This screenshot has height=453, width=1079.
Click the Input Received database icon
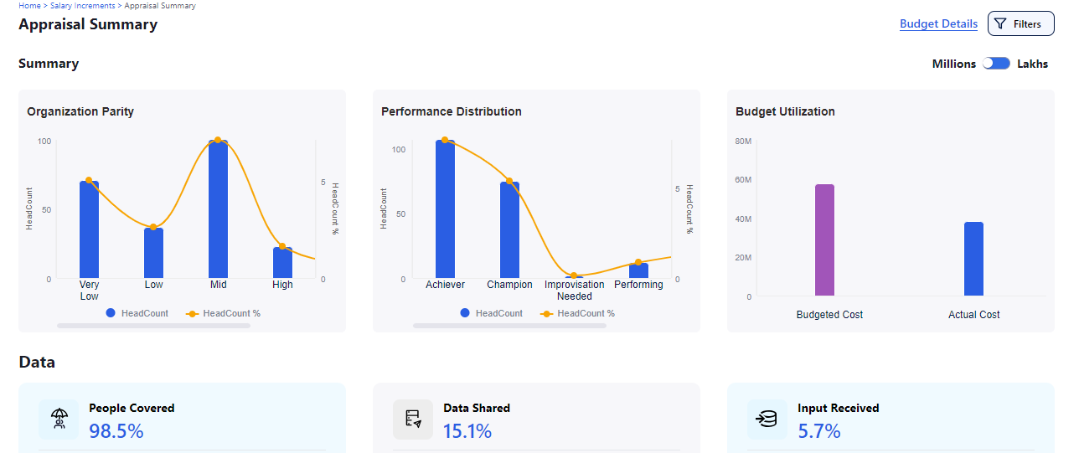tap(767, 419)
